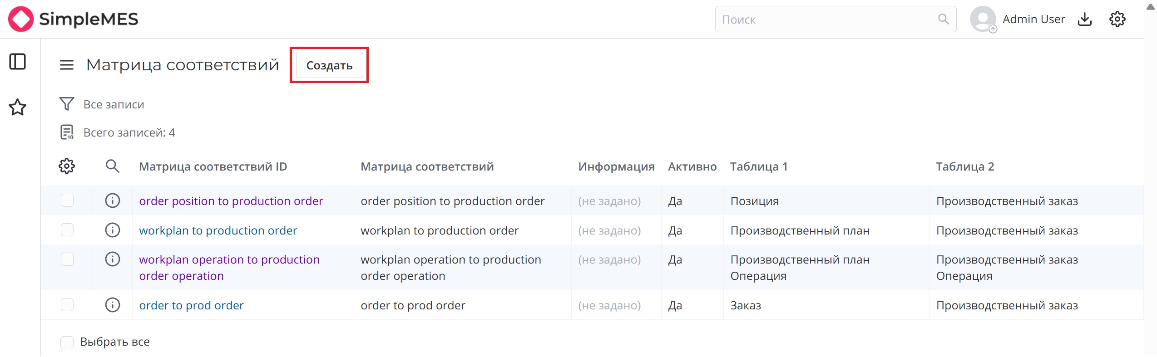Open the settings gear in top bar
This screenshot has width=1157, height=357.
[1117, 19]
